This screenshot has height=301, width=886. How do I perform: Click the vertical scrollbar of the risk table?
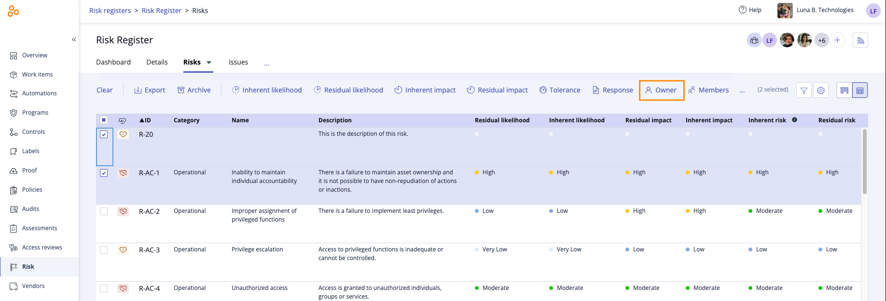864,161
